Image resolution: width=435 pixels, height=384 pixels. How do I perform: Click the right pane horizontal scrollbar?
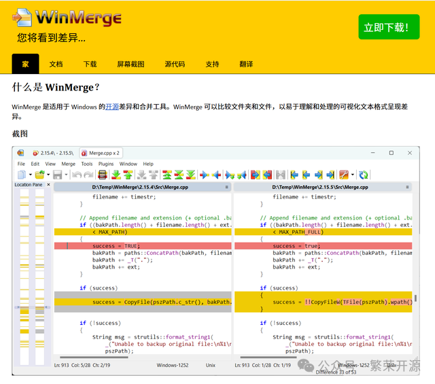tap(268, 357)
